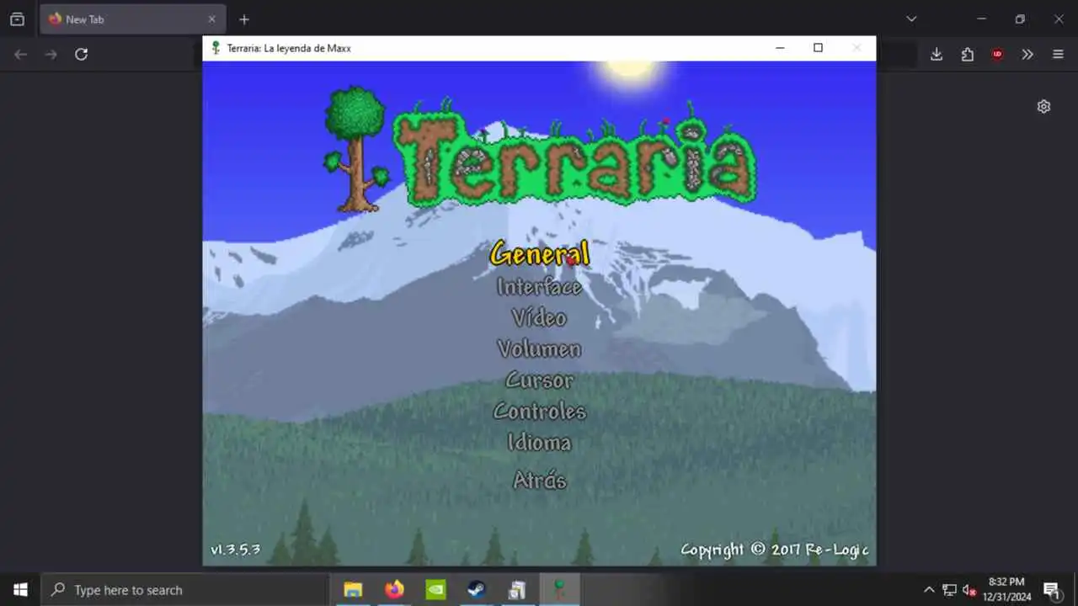Viewport: 1078px width, 606px height.
Task: Open the Firefox recent browsing view icon
Action: pyautogui.click(x=17, y=19)
